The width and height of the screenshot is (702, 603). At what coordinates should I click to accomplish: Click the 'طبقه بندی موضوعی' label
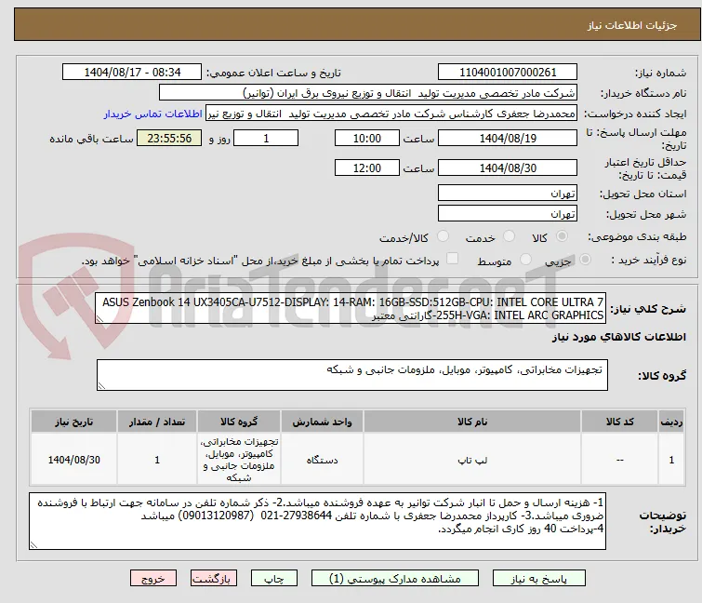637,236
